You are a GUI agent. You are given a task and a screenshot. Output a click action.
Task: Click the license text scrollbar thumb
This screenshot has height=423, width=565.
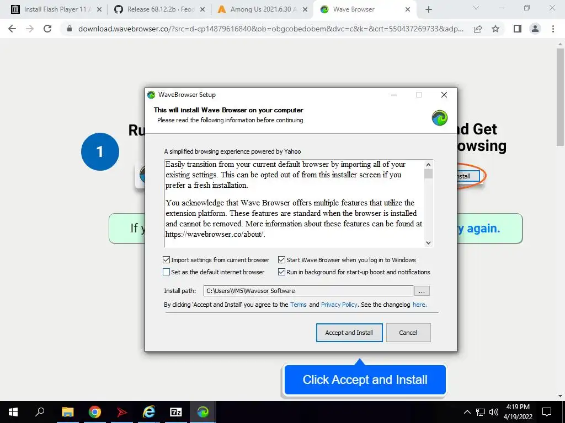click(x=428, y=173)
